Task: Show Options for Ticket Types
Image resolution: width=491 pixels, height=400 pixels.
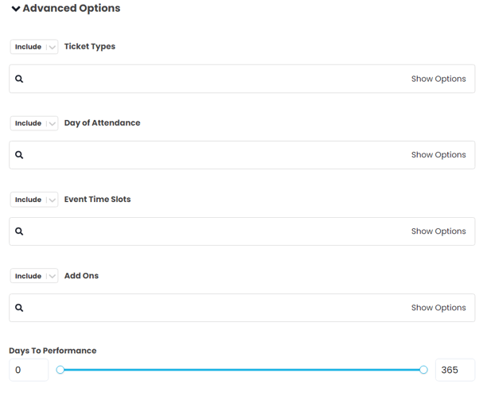Action: pyautogui.click(x=438, y=79)
